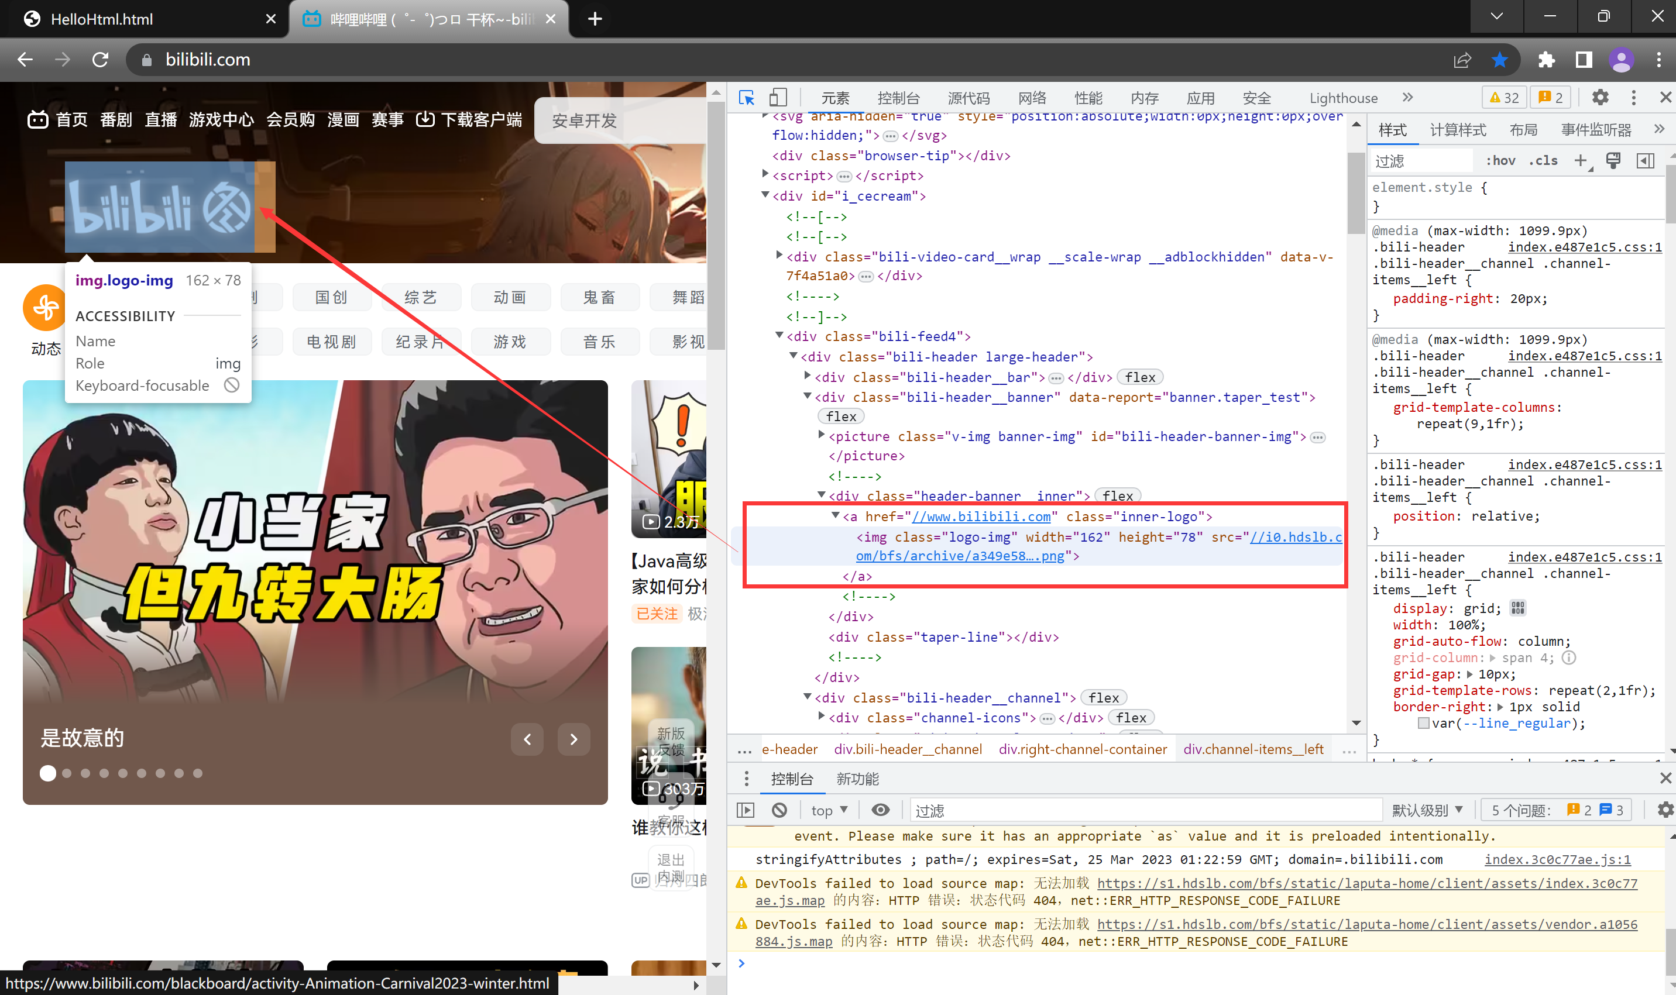Open the top context dropdown

click(x=829, y=810)
